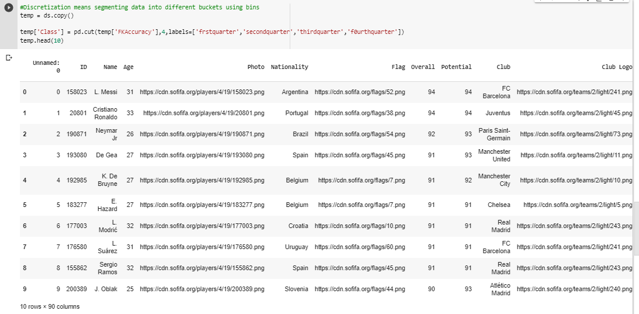
Task: Select the Name column header
Action: click(x=110, y=67)
